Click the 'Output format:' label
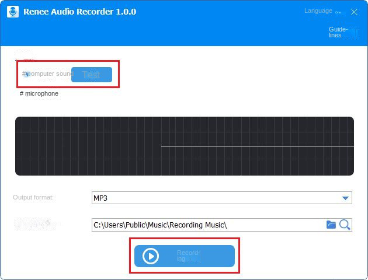368x280 pixels. pos(33,197)
